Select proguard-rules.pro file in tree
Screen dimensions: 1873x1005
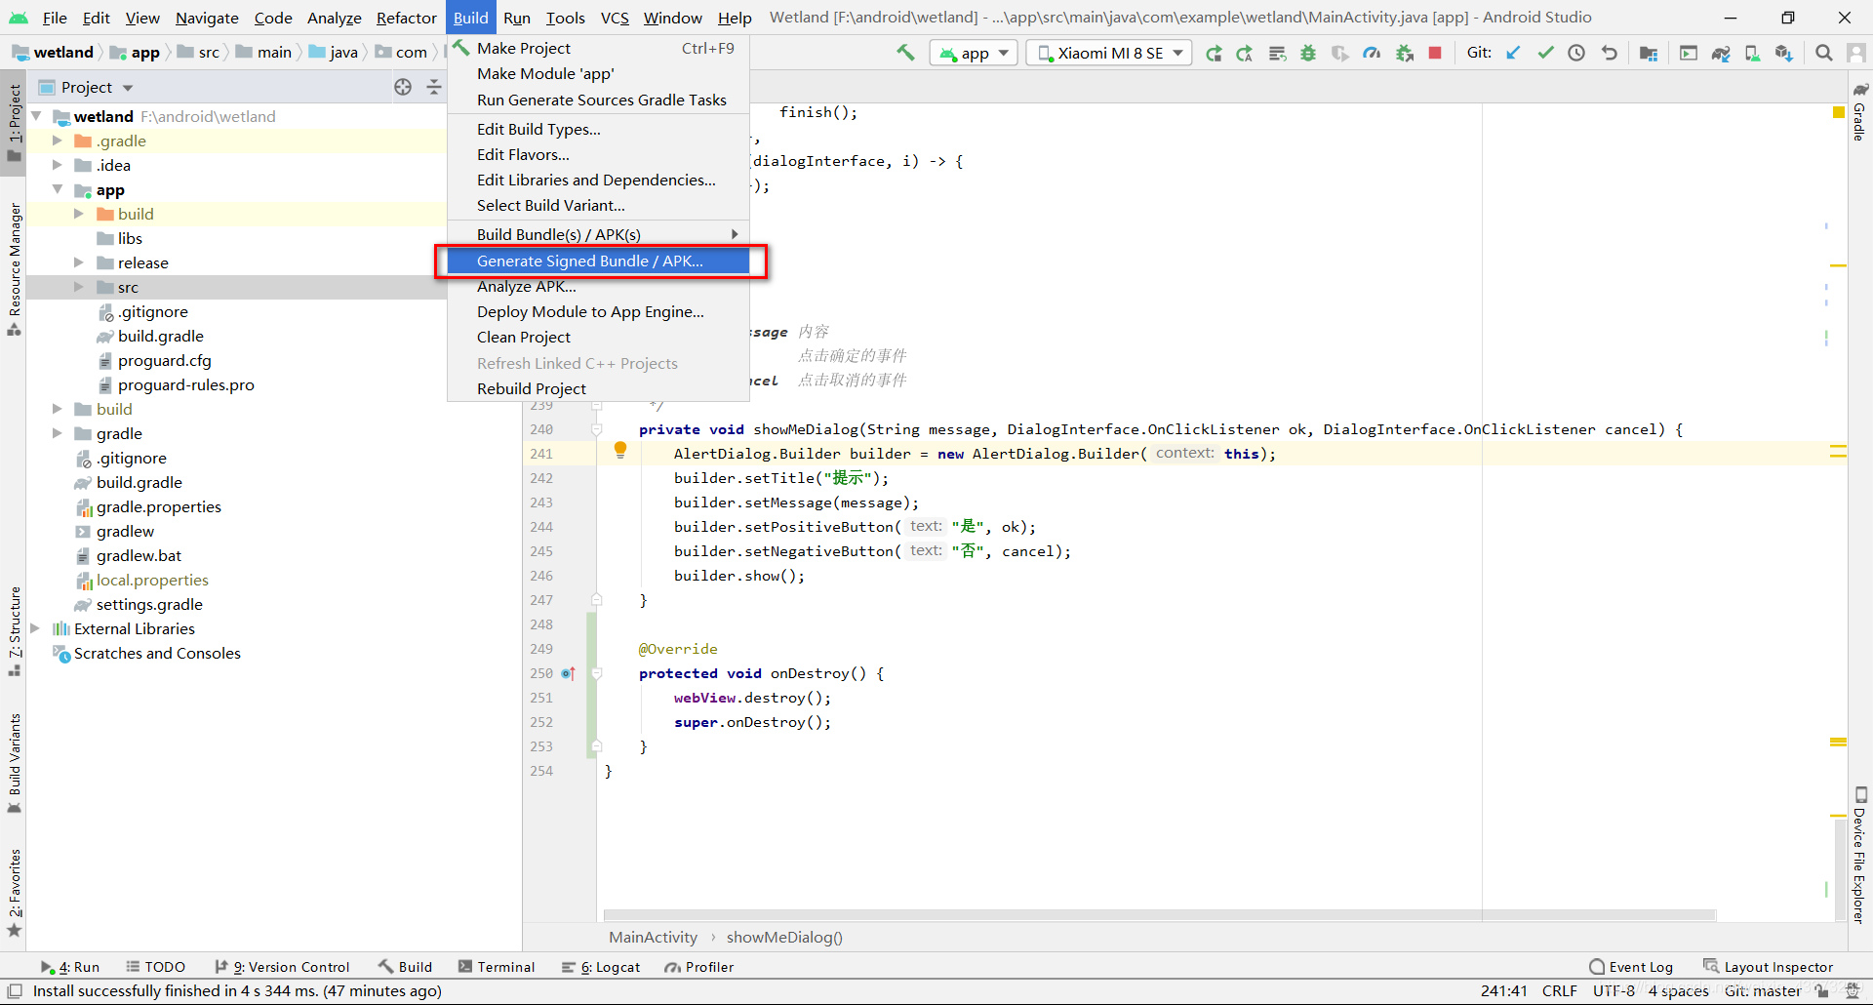point(185,384)
